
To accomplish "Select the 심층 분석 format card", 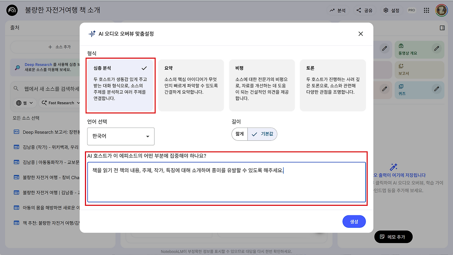I will click(120, 85).
